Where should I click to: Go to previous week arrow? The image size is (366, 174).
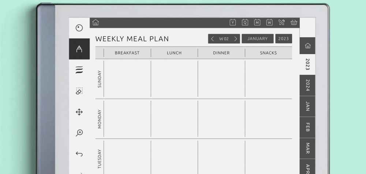click(x=213, y=39)
